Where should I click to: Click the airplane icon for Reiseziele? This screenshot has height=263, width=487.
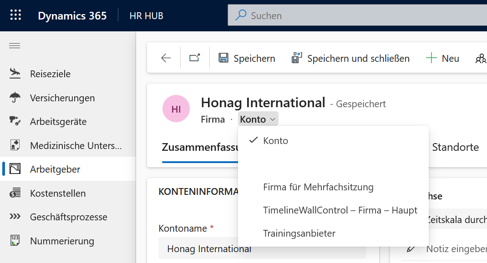coord(15,74)
